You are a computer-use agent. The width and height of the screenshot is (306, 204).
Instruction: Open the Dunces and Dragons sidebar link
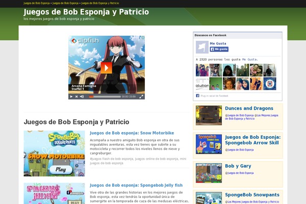coord(249,108)
